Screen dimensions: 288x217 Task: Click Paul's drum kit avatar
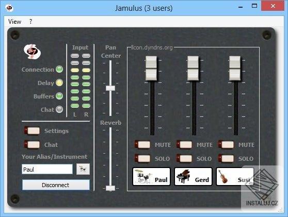pyautogui.click(x=143, y=176)
